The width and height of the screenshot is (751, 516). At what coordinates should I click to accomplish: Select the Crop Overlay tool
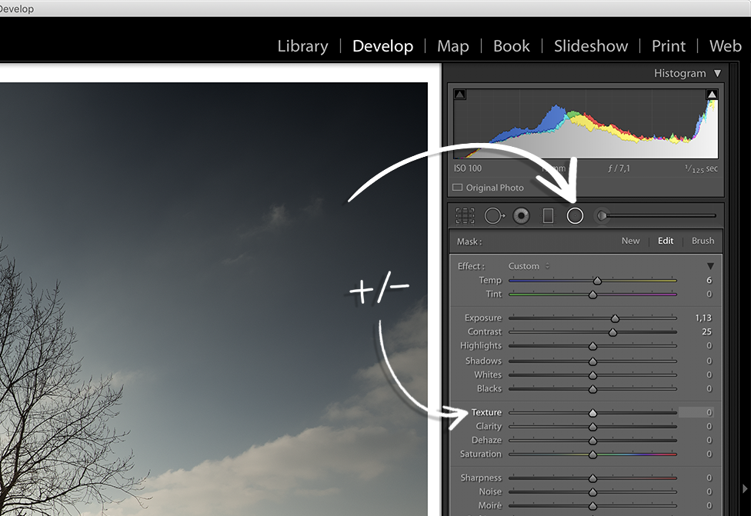coord(465,216)
